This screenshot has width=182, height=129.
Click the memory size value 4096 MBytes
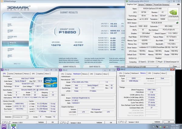point(133,81)
